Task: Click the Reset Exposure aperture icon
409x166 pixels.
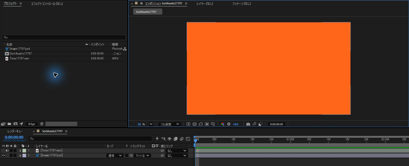Action: pyautogui.click(x=229, y=124)
